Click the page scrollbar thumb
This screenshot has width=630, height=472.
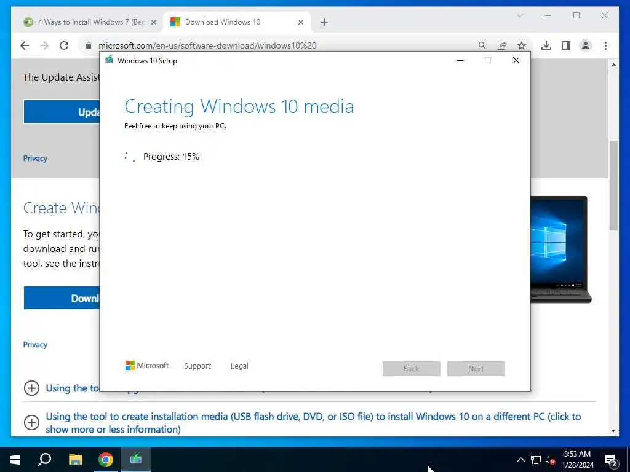coord(613,186)
